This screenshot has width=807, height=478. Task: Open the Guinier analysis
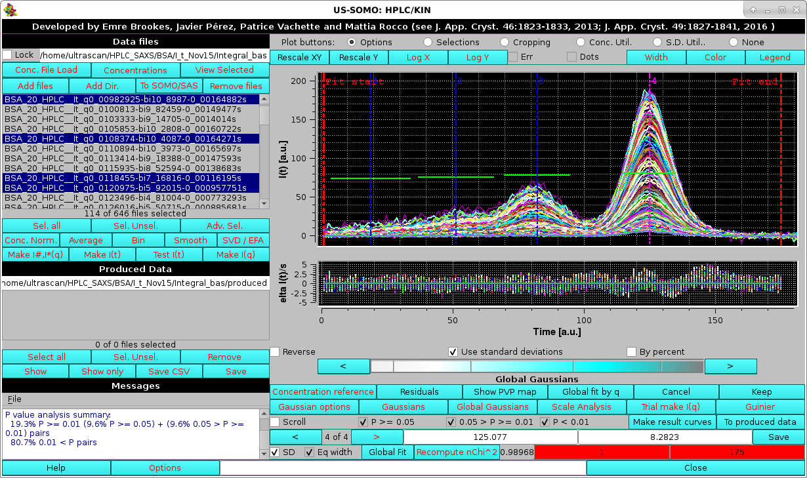pyautogui.click(x=760, y=407)
